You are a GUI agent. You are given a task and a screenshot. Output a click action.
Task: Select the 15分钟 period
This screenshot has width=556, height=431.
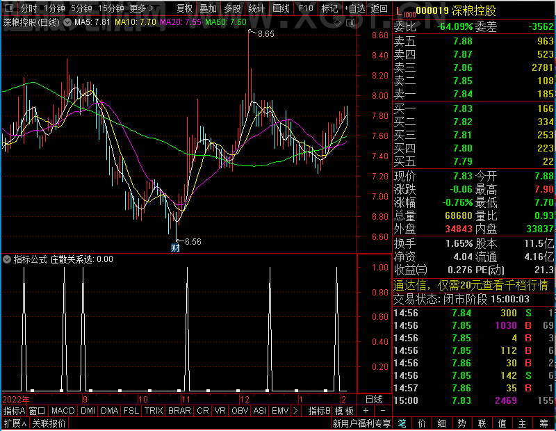[x=111, y=8]
